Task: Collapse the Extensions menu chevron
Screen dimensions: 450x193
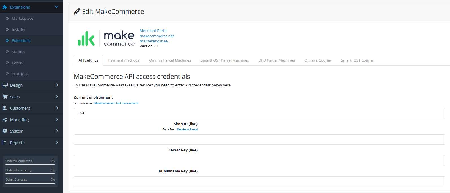Action: click(57, 7)
